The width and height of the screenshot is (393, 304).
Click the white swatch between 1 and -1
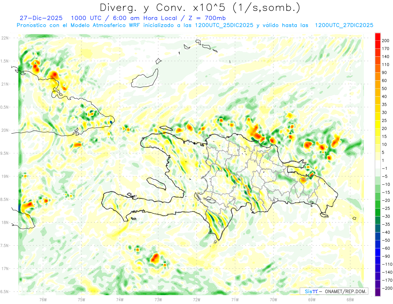tap(378, 164)
